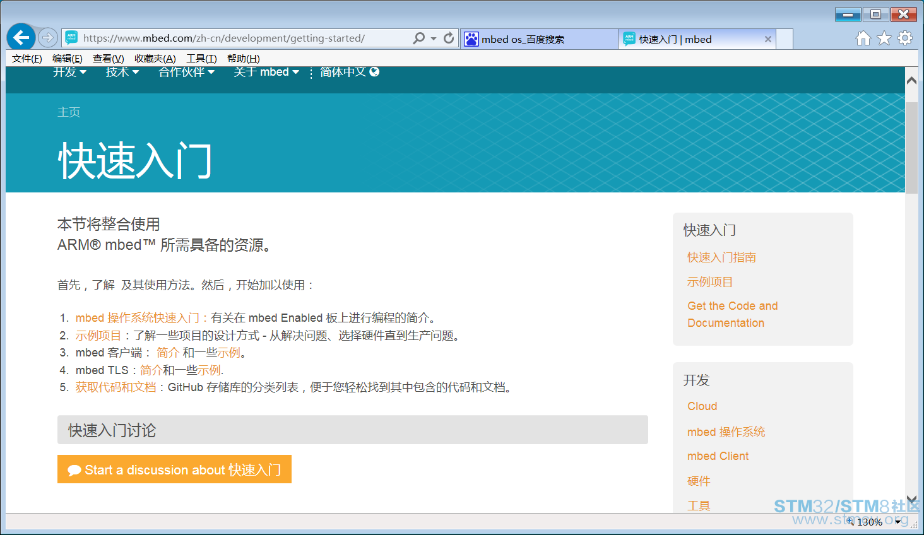This screenshot has width=924, height=535.
Task: Expand the 技术 navigation dropdown
Action: 122,72
